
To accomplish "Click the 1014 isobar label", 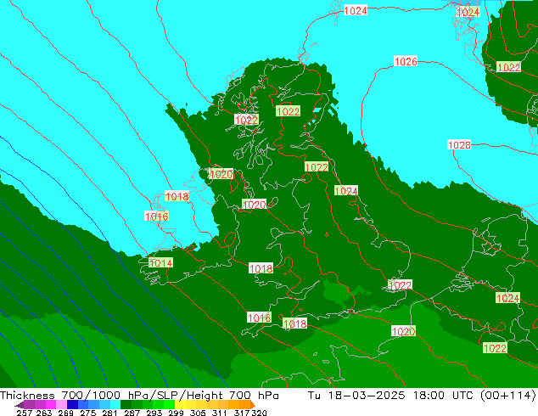I will (x=160, y=263).
